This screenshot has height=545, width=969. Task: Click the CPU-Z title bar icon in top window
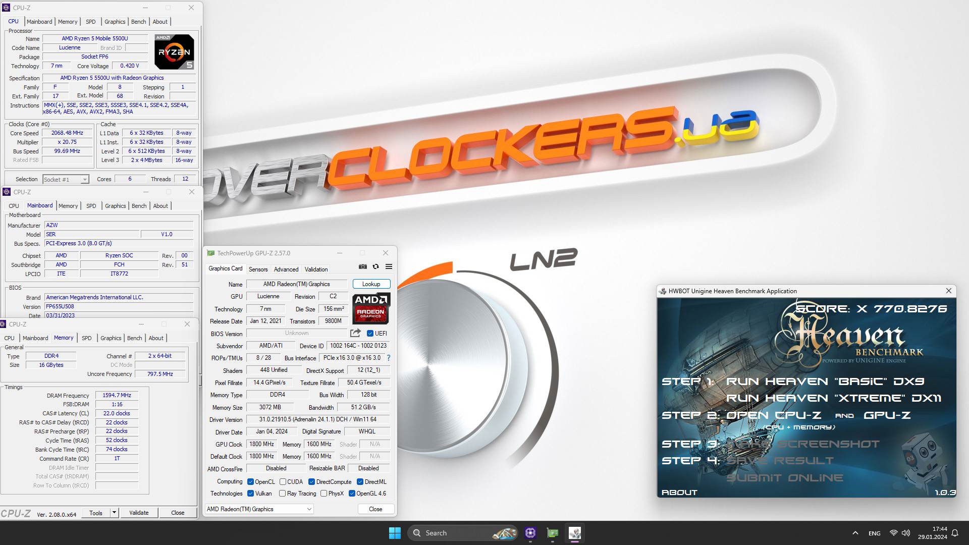click(x=6, y=8)
